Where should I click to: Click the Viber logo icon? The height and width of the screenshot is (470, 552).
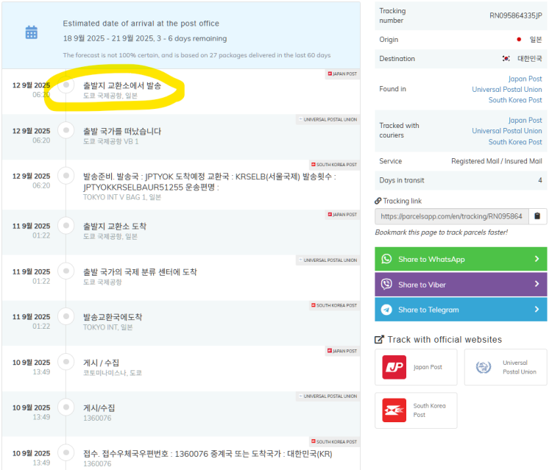coord(386,284)
